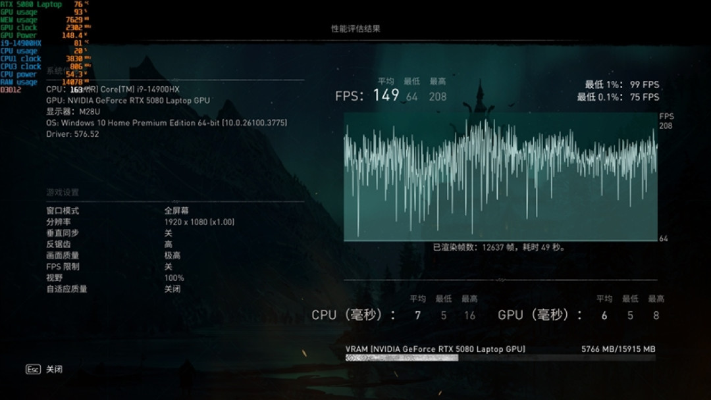The width and height of the screenshot is (711, 400).
Task: Click the GPU Power overlay line
Action: [x=45, y=35]
